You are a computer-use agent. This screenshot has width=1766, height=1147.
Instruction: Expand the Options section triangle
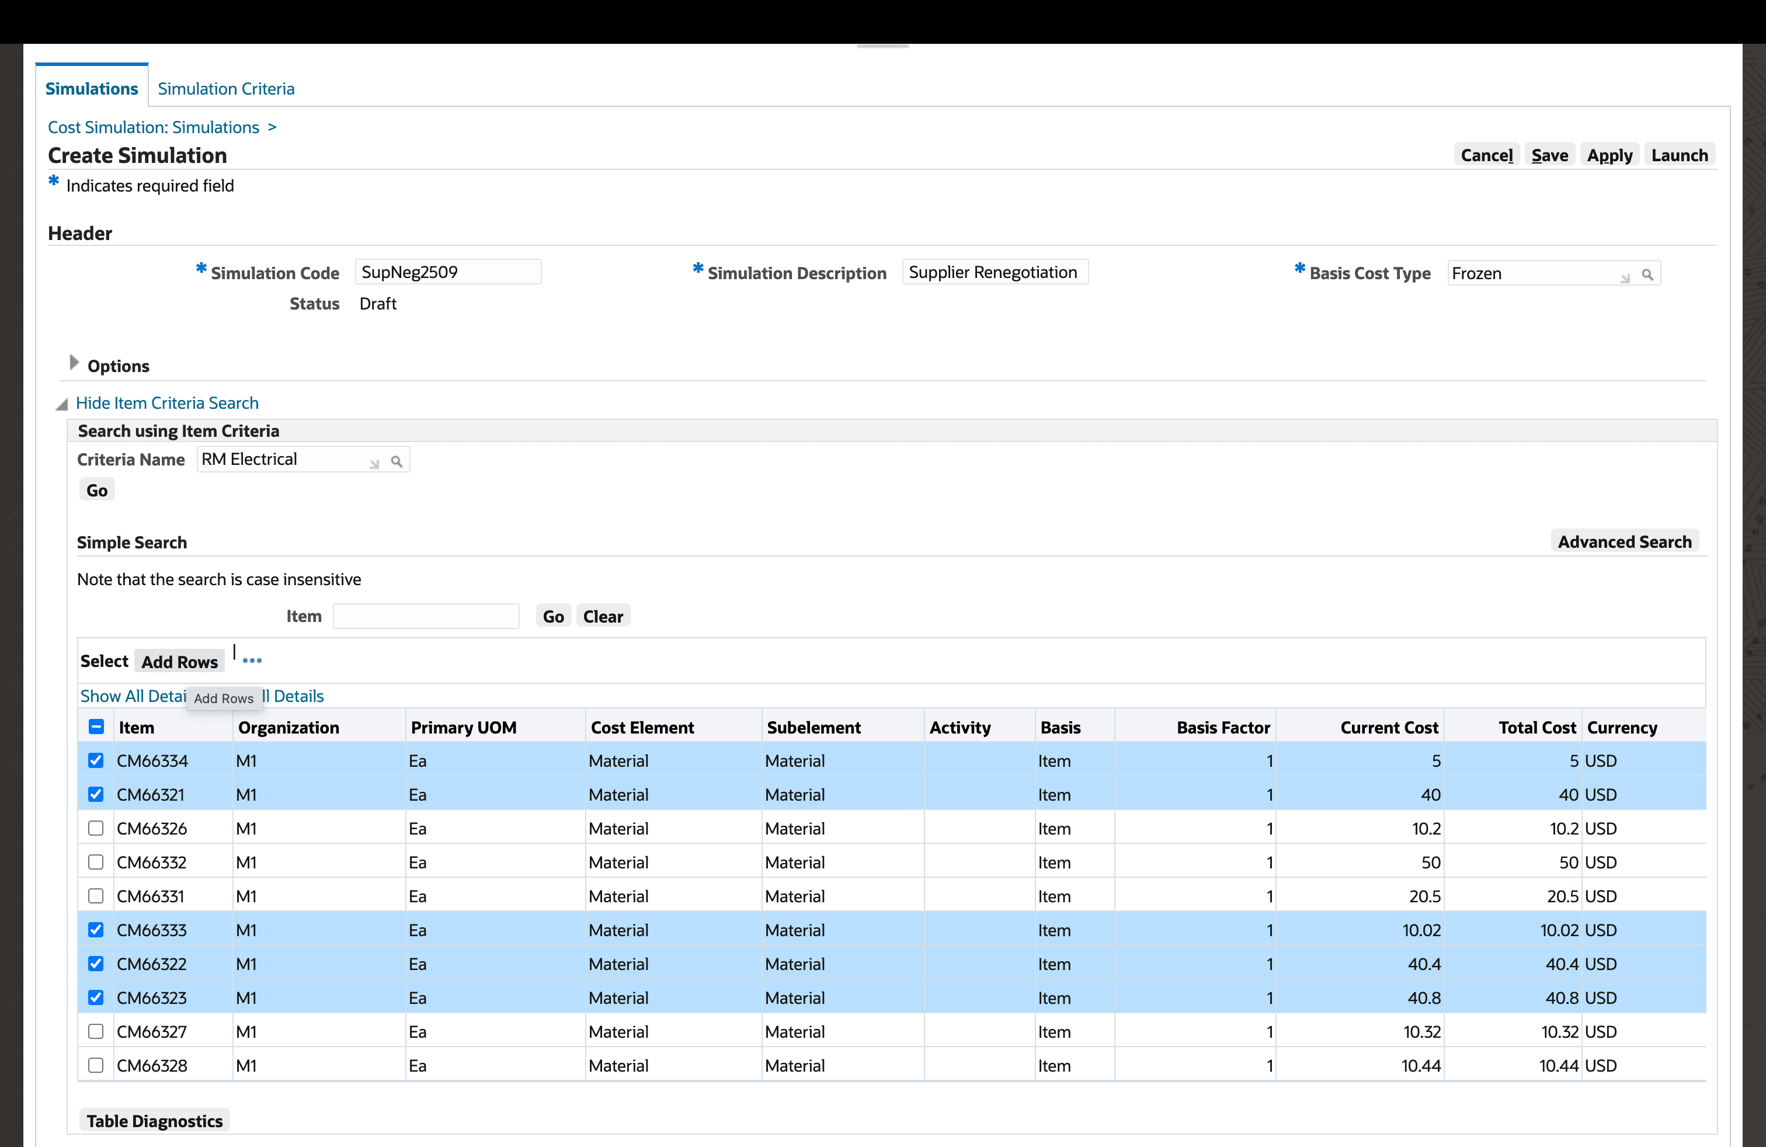[74, 362]
